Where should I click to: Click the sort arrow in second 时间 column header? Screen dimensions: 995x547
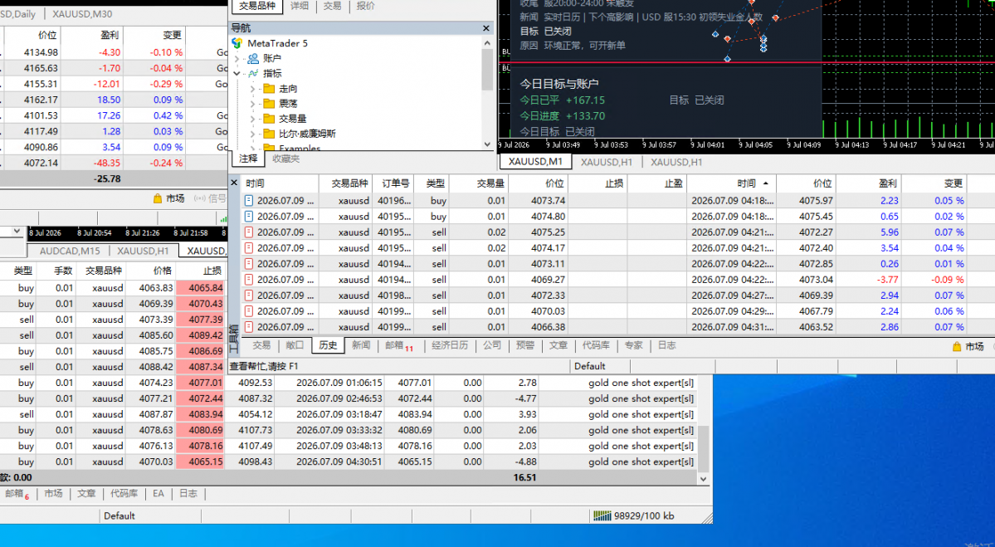(765, 183)
